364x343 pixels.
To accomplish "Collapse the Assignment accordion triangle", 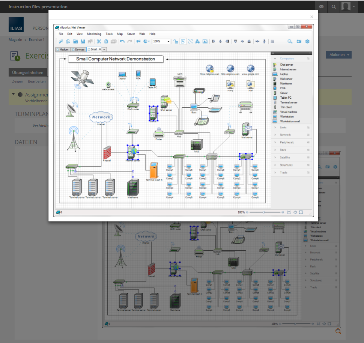I will pos(14,94).
